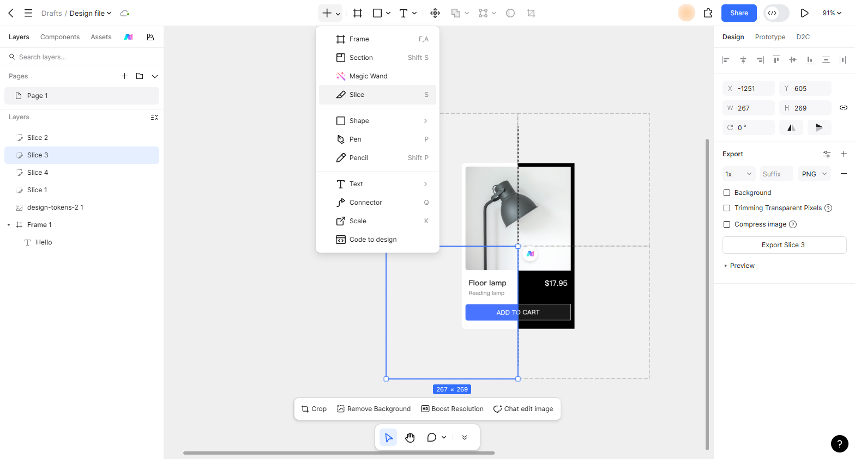Open the plugins icon near Share

tap(708, 13)
